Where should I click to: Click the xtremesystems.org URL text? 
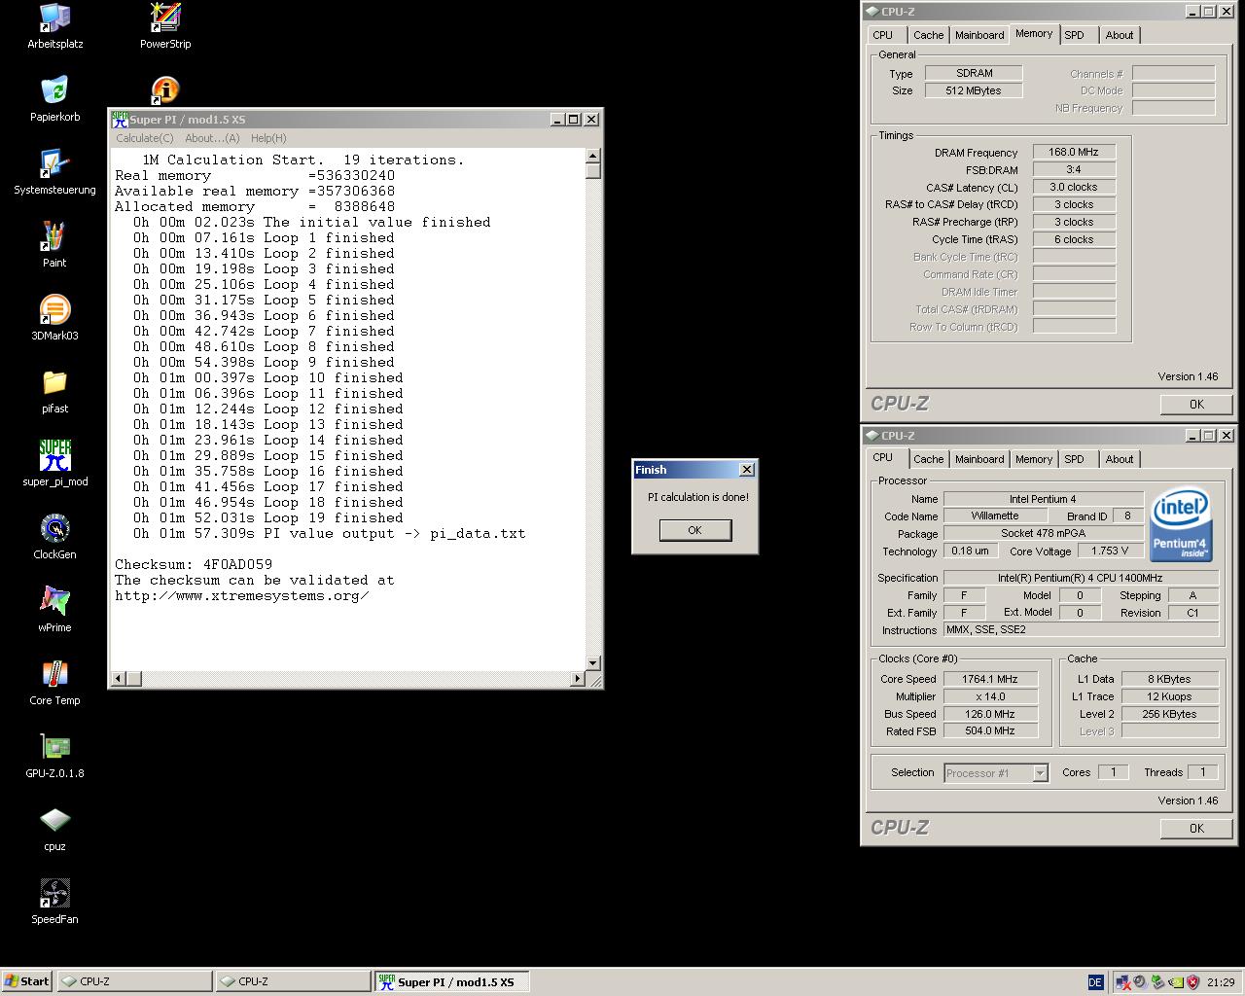pos(241,595)
